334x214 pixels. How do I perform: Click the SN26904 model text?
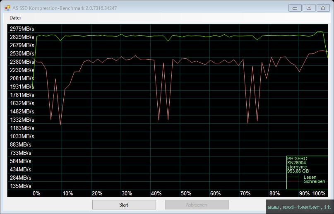click(296, 163)
